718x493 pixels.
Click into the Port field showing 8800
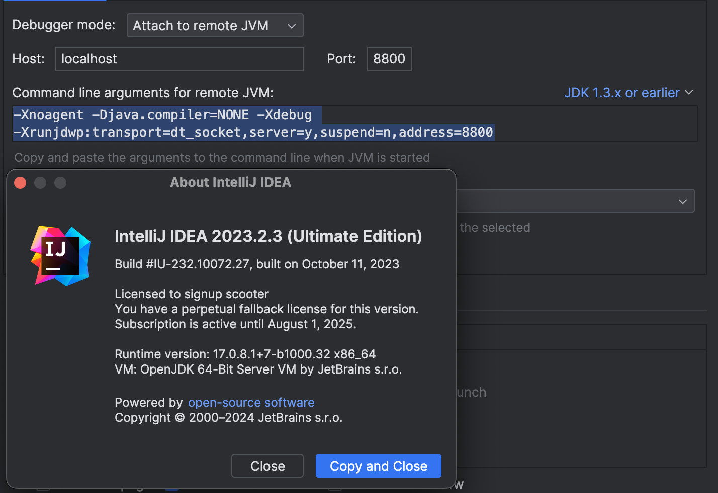pyautogui.click(x=389, y=59)
